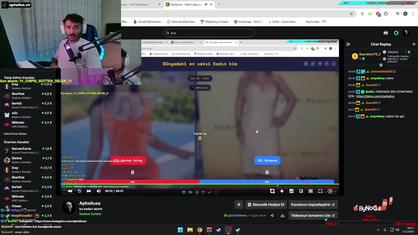Click the green extension icon in browser toolbar
Screen dimensions: 418x235
click(370, 14)
